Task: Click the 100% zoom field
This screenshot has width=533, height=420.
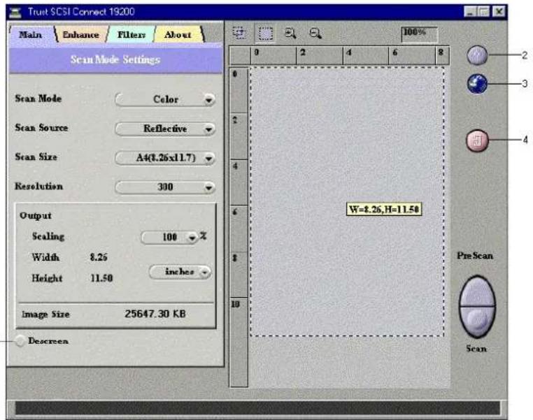Action: click(420, 34)
